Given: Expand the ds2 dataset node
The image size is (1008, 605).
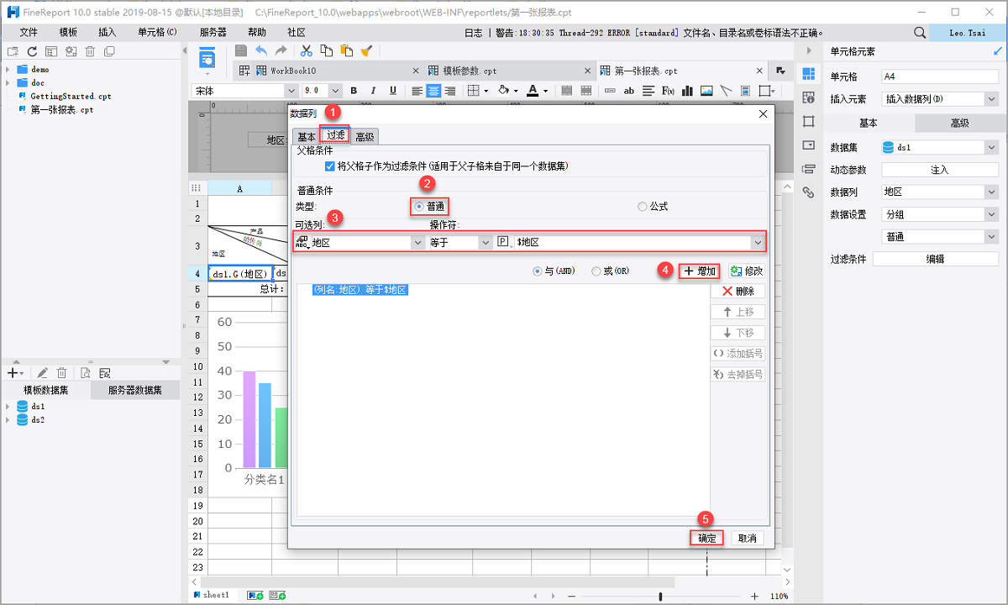Looking at the screenshot, I should click(8, 419).
